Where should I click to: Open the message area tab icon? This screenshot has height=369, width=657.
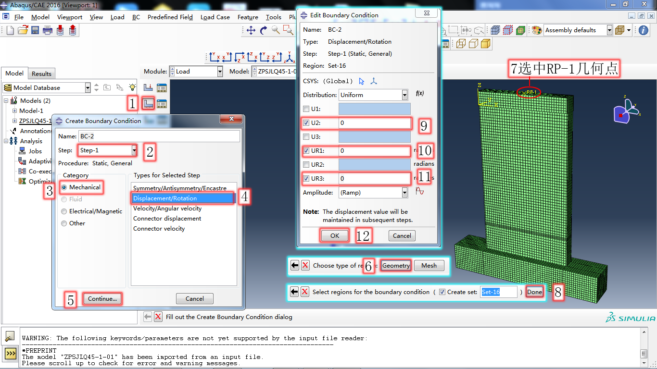click(10, 336)
